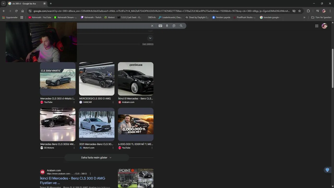Screen dimensions: 334x188
Task: Open the SS Motors black CLS thumbnail
Action: (x=58, y=125)
